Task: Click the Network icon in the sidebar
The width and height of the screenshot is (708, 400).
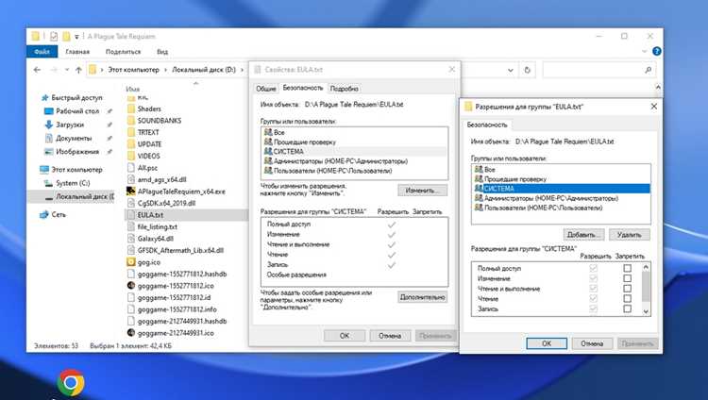Action: [44, 215]
